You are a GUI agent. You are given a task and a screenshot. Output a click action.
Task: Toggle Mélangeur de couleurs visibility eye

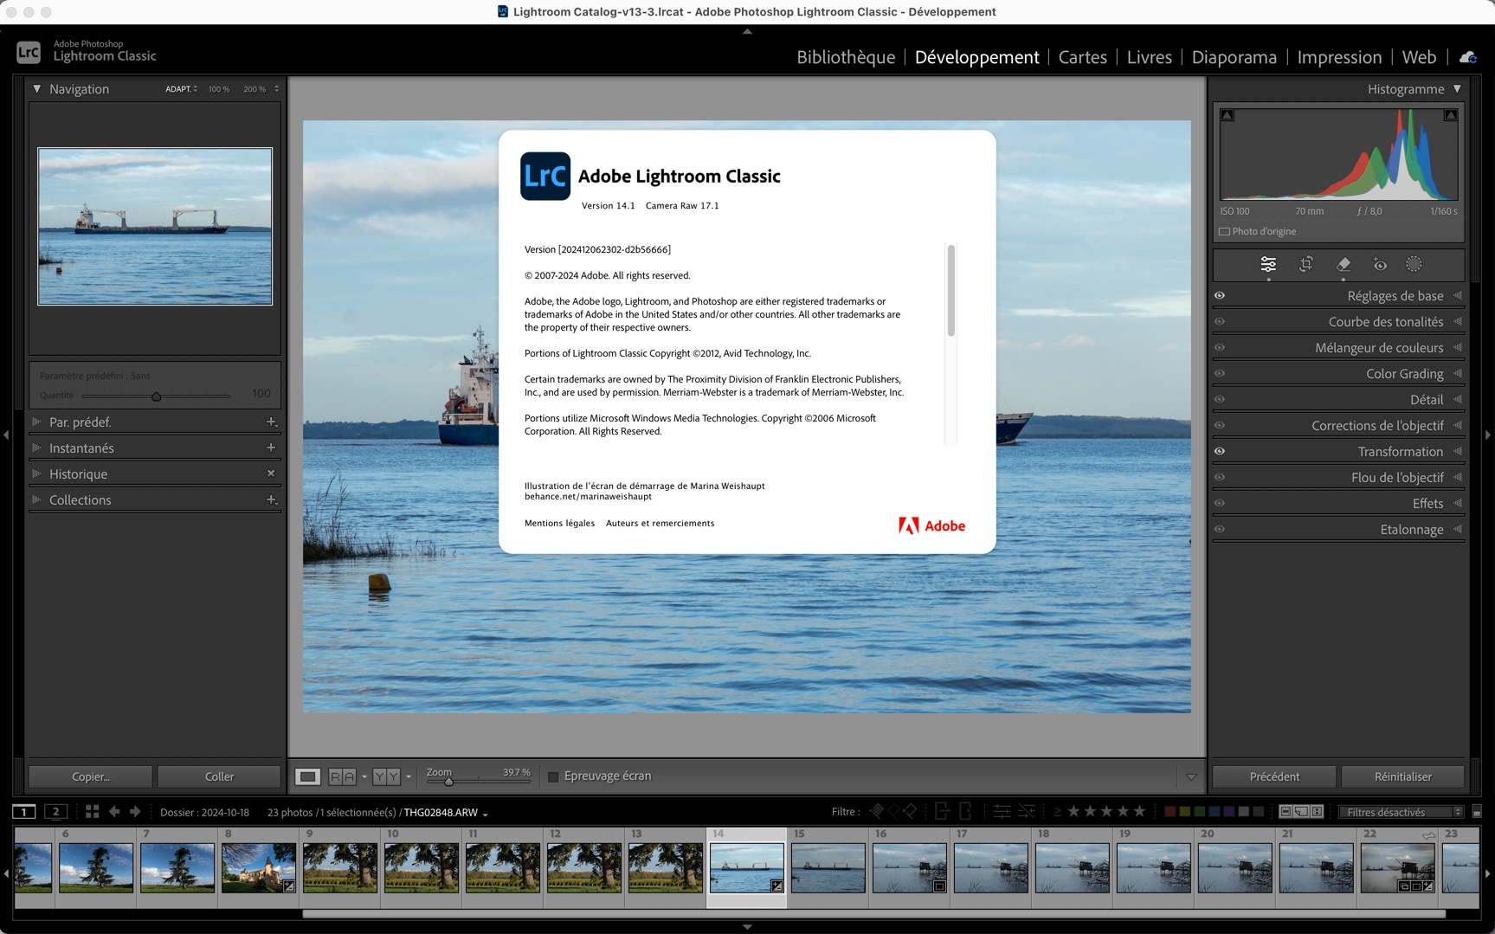click(x=1220, y=348)
